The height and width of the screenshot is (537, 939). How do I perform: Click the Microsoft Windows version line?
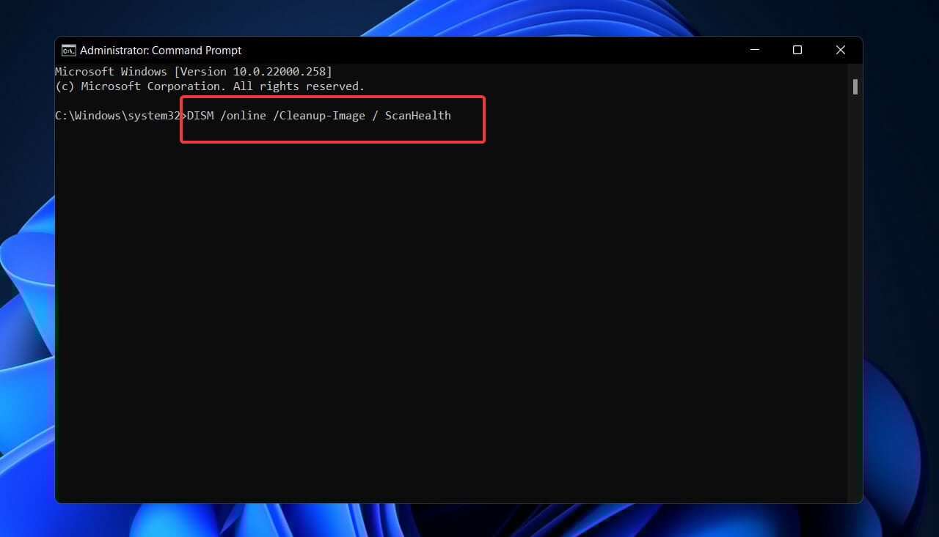[x=193, y=71]
